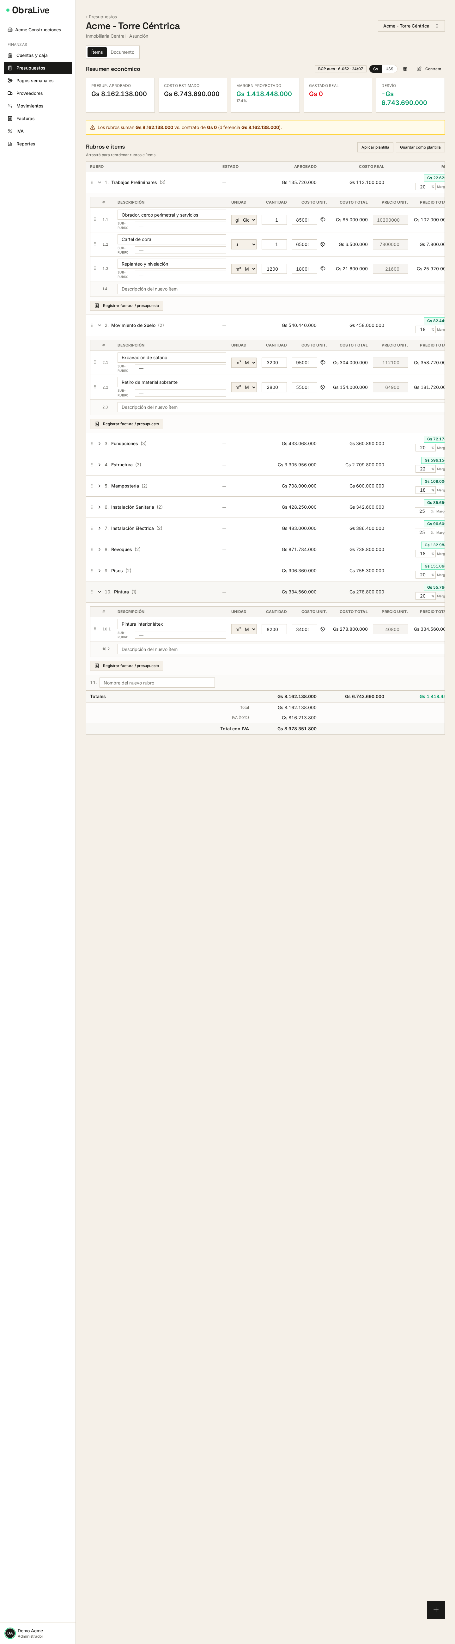This screenshot has width=455, height=1644.
Task: Collapse the Movimiento de Suelo rubro
Action: coord(100,326)
